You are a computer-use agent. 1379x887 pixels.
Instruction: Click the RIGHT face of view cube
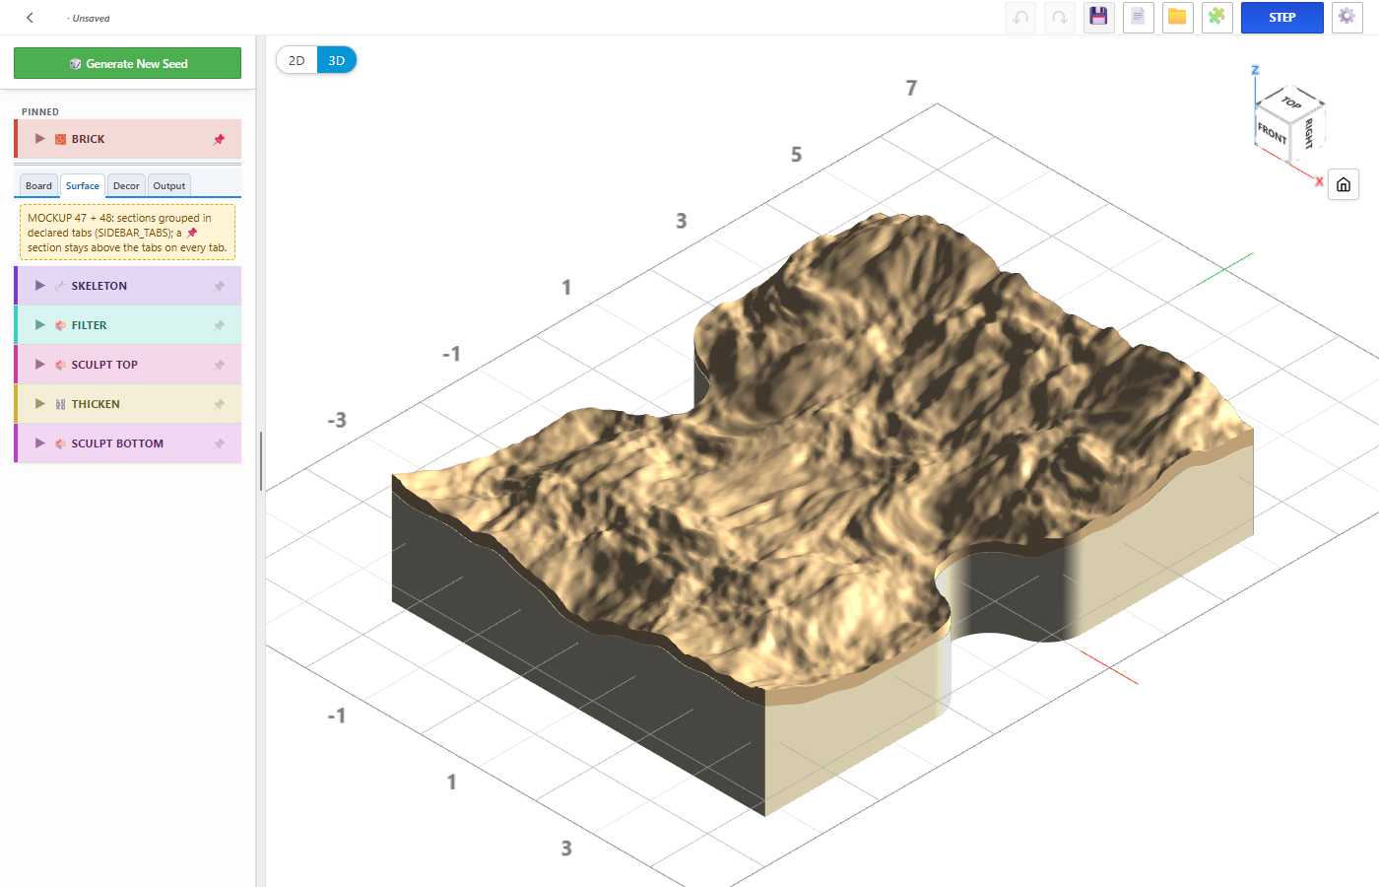pyautogui.click(x=1308, y=132)
